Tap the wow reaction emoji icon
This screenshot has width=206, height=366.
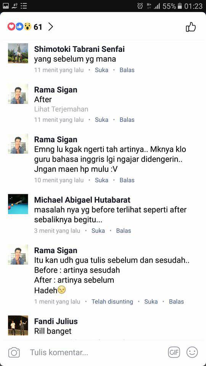tap(27, 27)
